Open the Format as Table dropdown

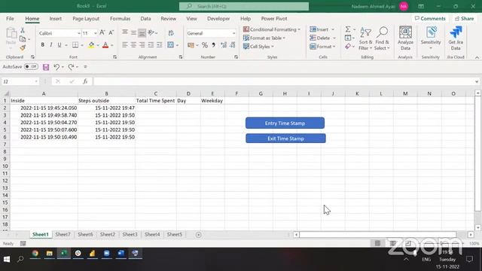(x=264, y=38)
